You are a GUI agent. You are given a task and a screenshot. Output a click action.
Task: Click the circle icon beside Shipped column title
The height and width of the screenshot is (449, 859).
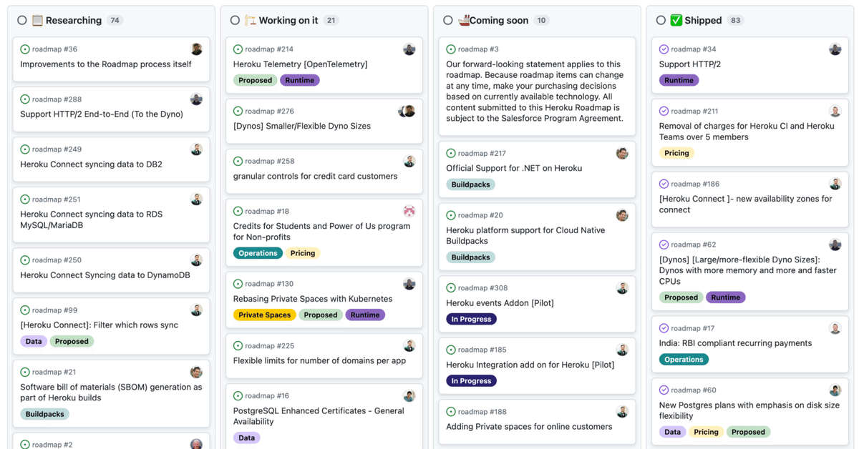click(x=661, y=20)
